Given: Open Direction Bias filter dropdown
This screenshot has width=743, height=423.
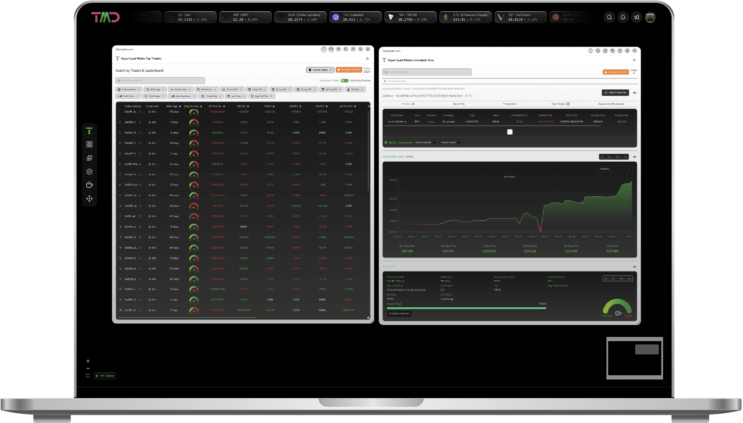Looking at the screenshot, I should click(x=181, y=89).
